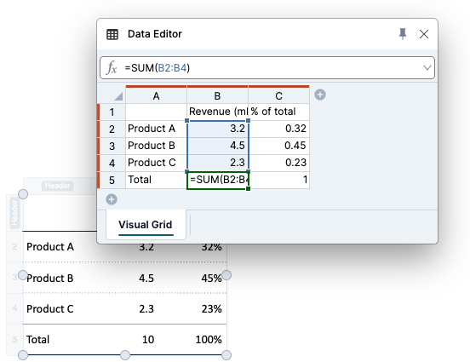This screenshot has height=362, width=470.
Task: Select editor cell with value 3.2
Action: (x=218, y=129)
